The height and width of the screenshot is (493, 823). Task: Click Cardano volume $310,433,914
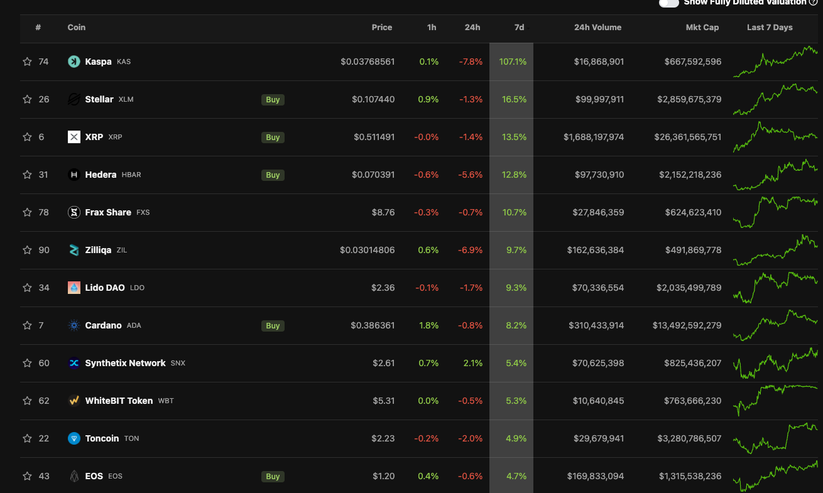click(596, 325)
